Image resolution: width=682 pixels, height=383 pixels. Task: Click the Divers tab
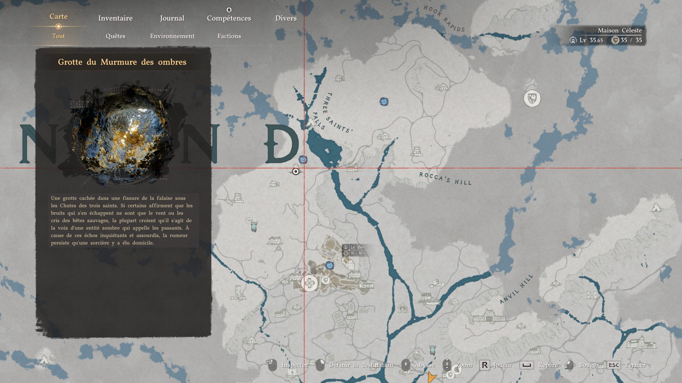(286, 18)
